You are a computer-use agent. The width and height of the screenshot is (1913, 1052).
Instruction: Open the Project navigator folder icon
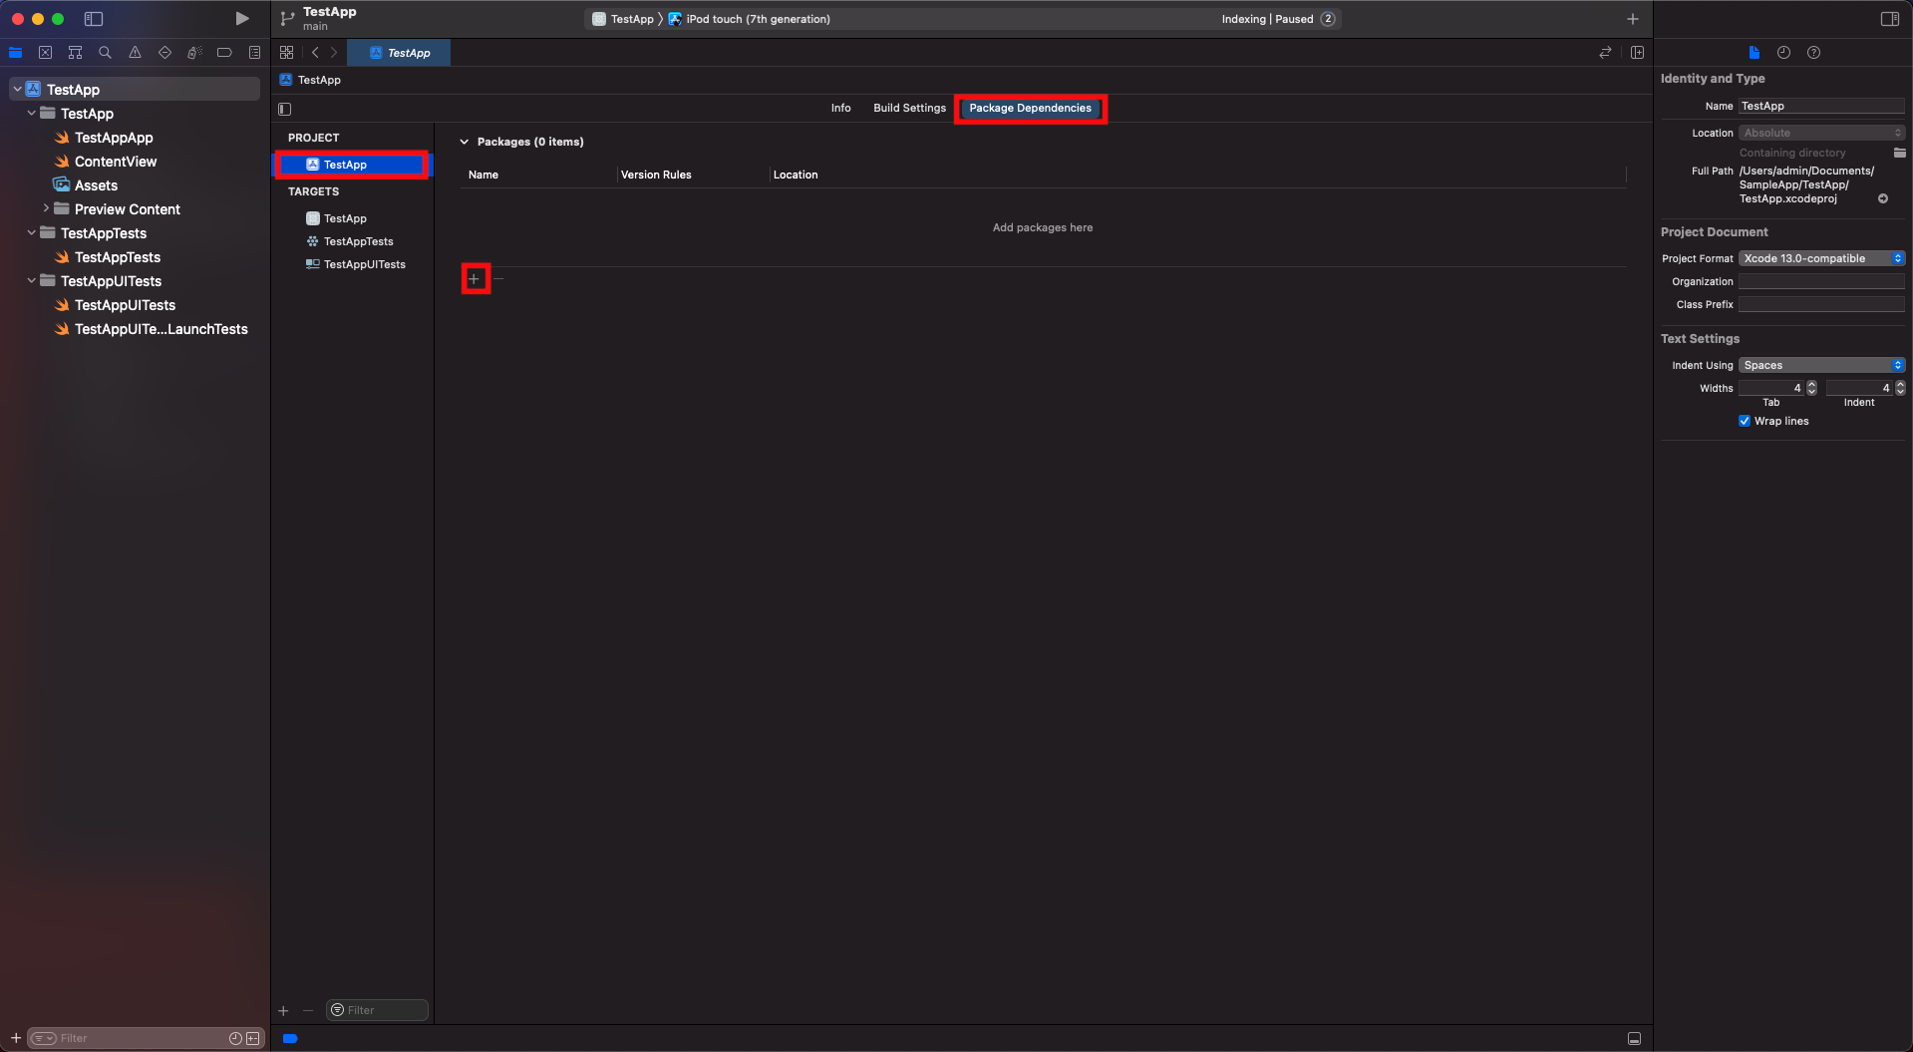coord(15,53)
